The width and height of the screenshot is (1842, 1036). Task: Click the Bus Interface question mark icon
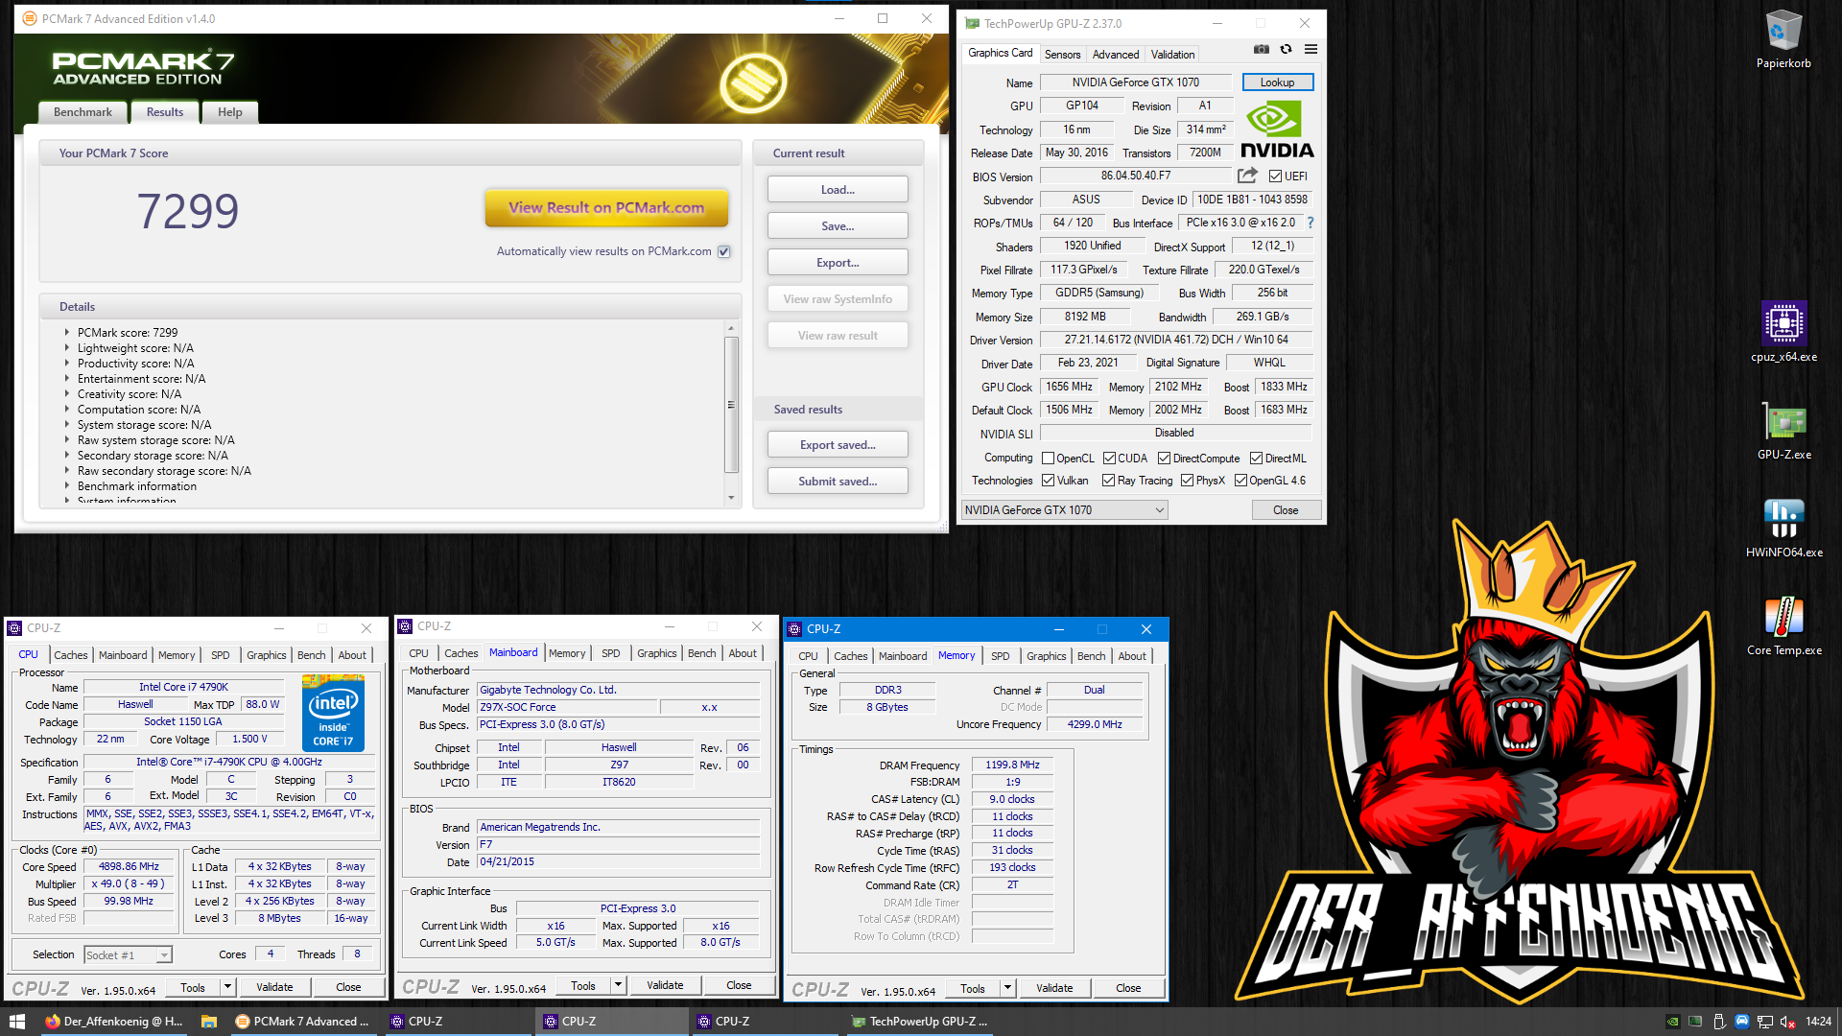(1310, 223)
